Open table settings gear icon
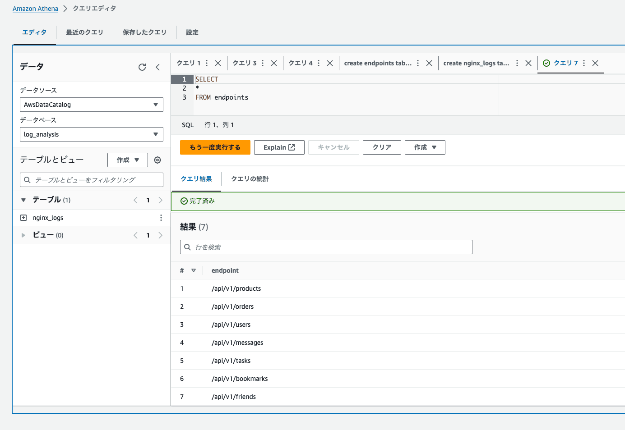 click(157, 160)
